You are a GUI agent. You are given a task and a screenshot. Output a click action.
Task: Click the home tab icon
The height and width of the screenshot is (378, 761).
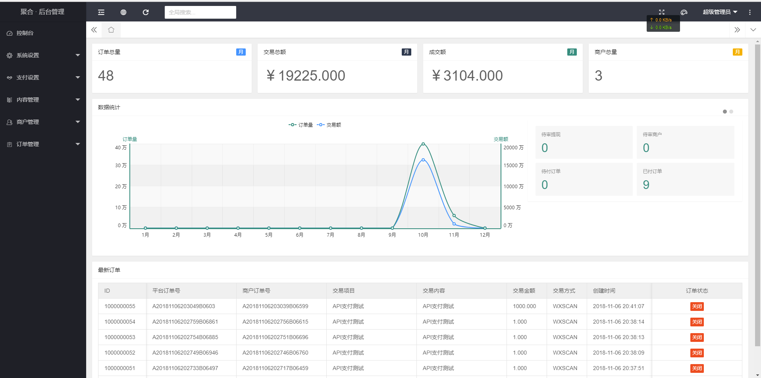point(111,30)
